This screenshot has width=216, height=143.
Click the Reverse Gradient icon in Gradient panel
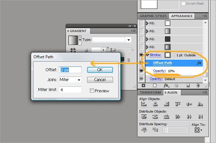73,50
